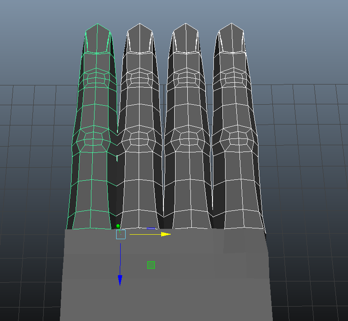The image size is (348, 321).
Task: Click the small blue rectangle plane handle
Action: (151, 228)
